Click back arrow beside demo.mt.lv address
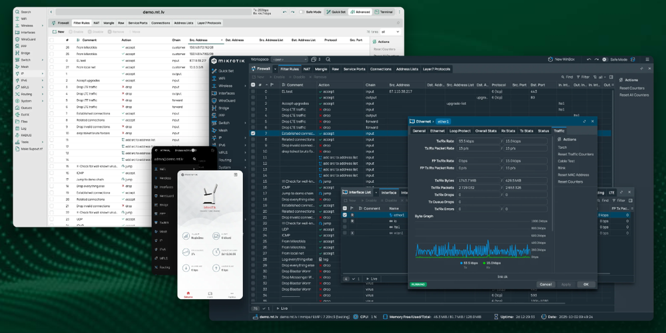 51,12
